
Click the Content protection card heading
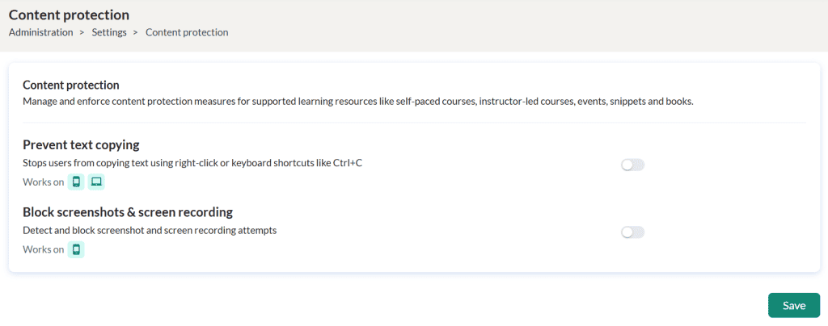point(71,85)
